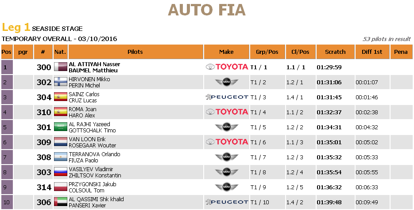Image resolution: width=414 pixels, height=210 pixels.
Task: Click the Grp/Pos column header
Action: click(267, 52)
